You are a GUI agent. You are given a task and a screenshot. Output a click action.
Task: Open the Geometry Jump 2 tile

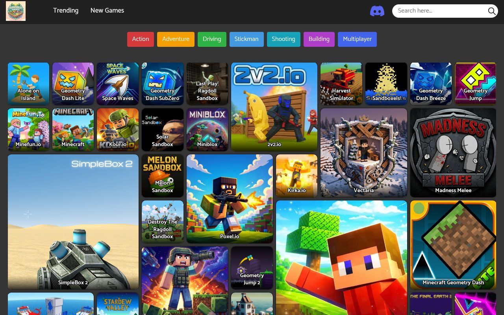coord(252,268)
